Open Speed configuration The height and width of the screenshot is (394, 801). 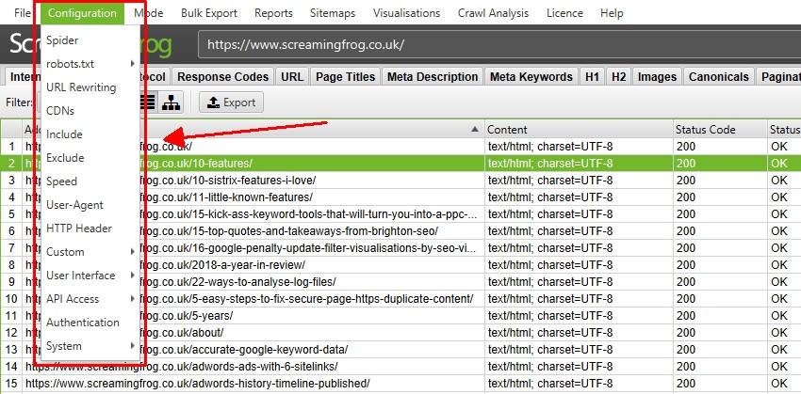pyautogui.click(x=90, y=181)
